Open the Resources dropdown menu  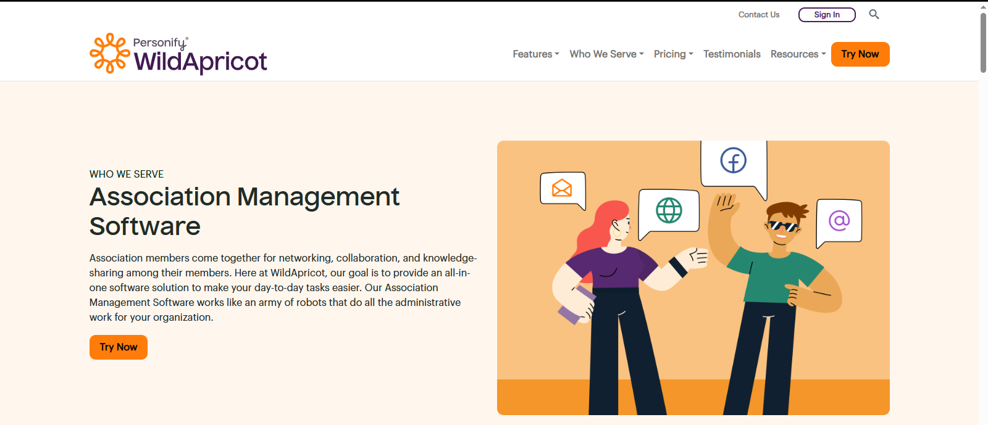pyautogui.click(x=798, y=54)
